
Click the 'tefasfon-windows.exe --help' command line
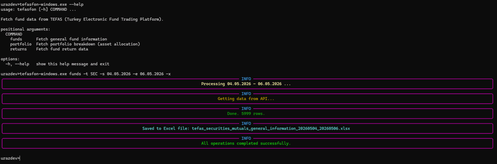click(x=42, y=5)
